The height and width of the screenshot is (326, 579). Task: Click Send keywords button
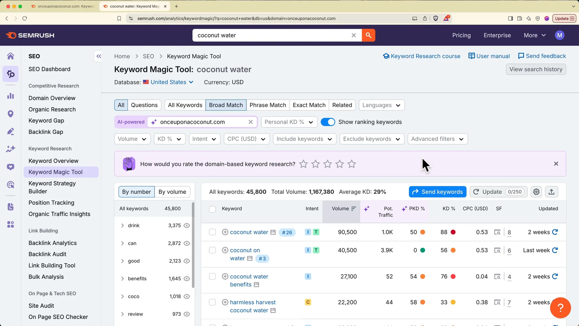point(438,192)
